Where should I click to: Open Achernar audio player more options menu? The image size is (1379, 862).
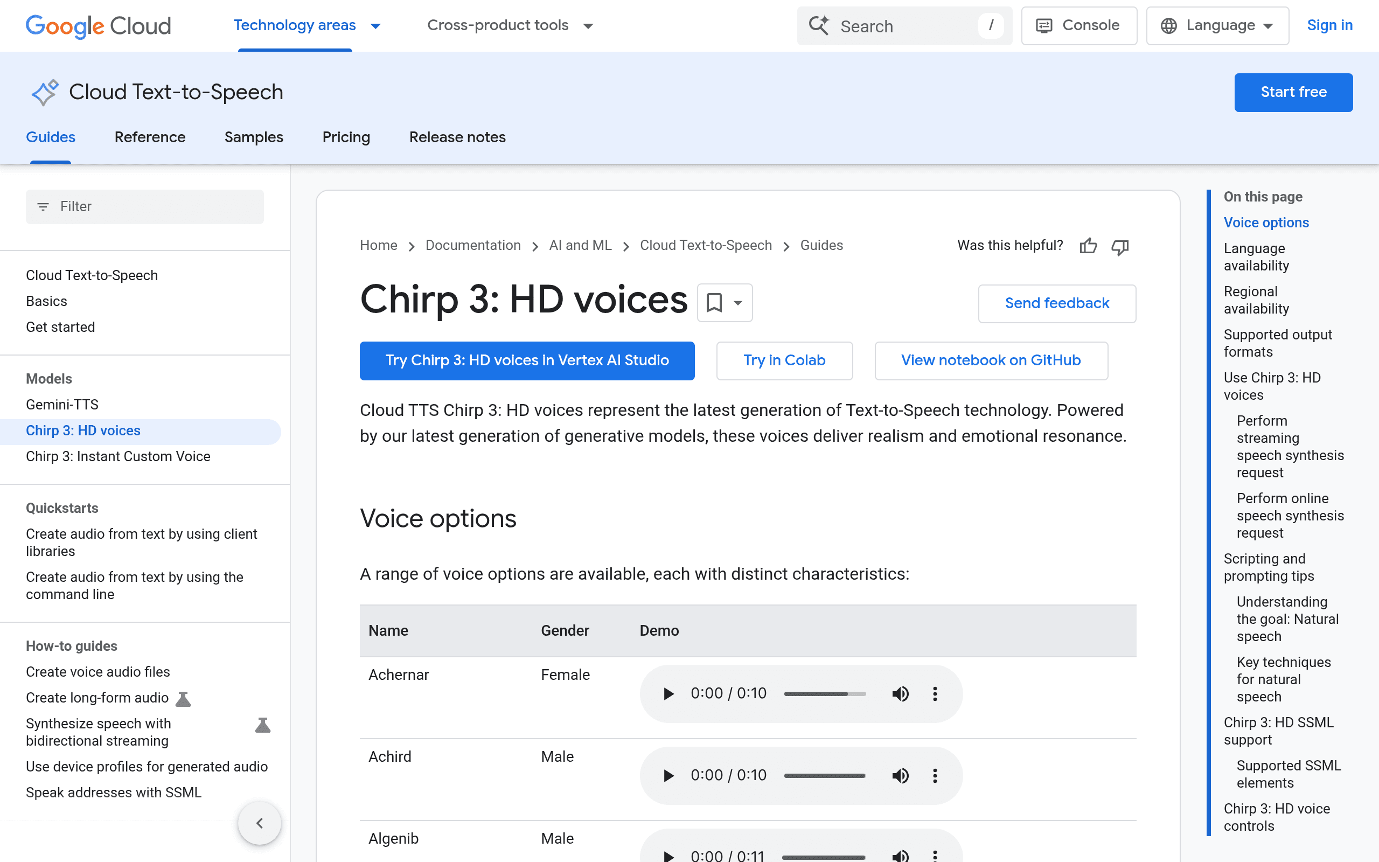pos(935,693)
